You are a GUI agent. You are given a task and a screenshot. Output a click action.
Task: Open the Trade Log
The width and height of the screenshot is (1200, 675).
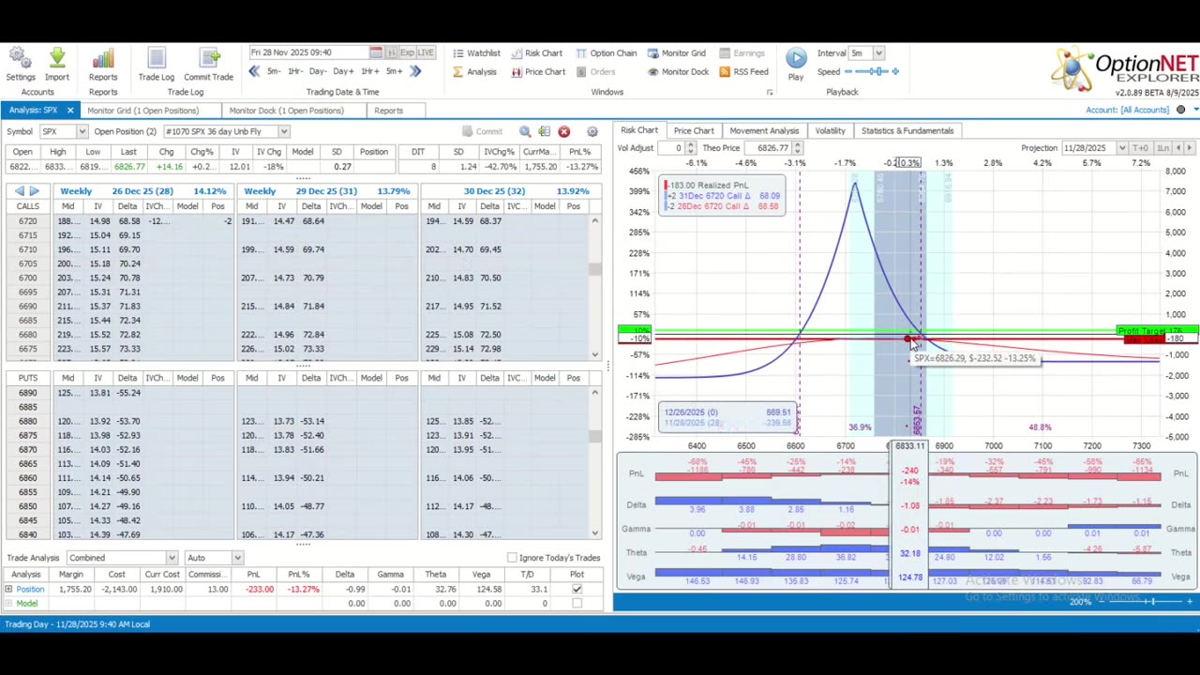[157, 65]
